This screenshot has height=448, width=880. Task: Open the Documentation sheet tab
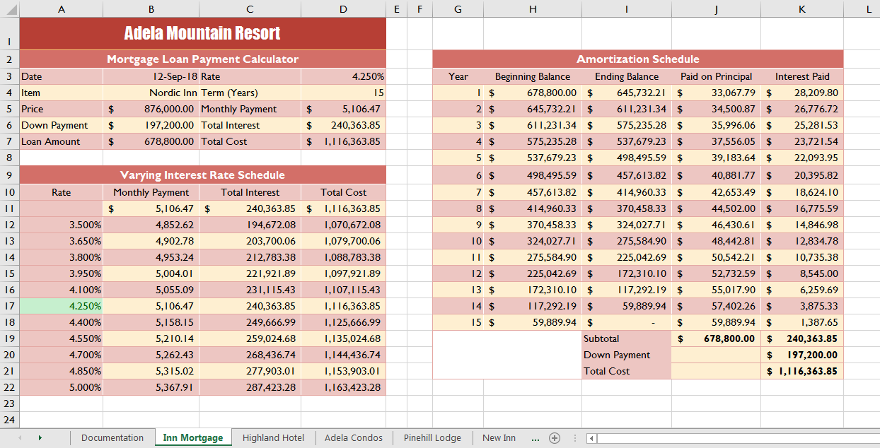coord(113,438)
